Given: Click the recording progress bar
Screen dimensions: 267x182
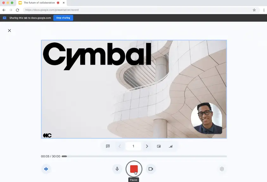Looking at the screenshot, I should tap(144, 156).
